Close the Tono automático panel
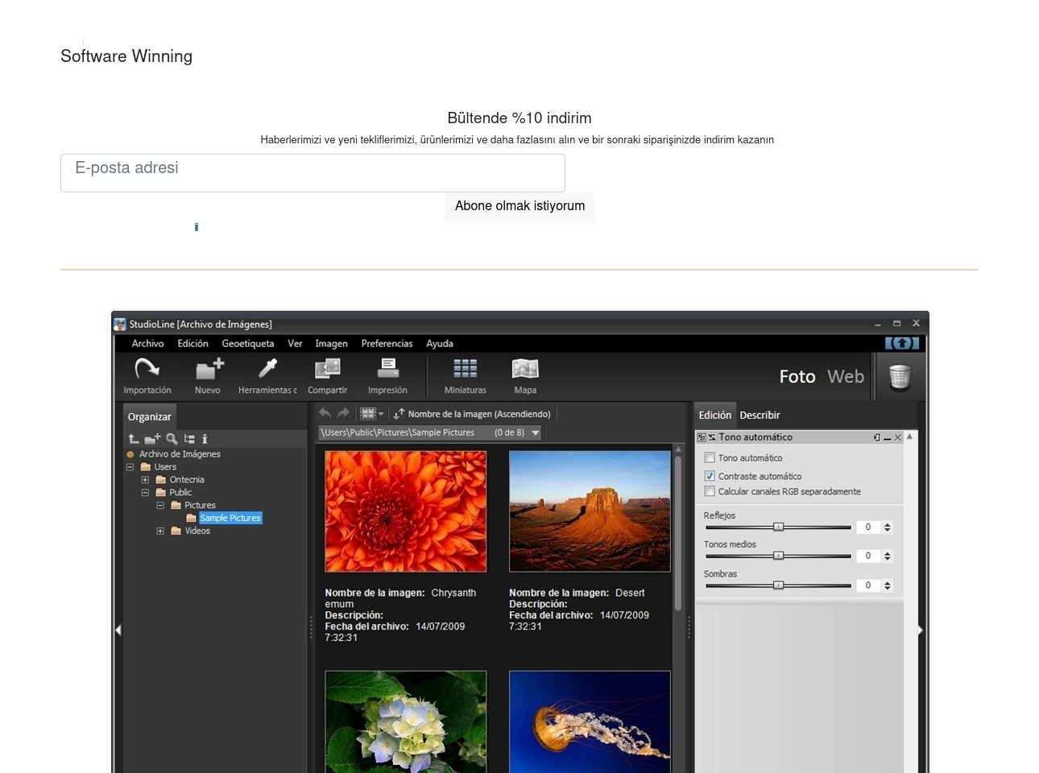This screenshot has height=773, width=1039. coord(898,437)
